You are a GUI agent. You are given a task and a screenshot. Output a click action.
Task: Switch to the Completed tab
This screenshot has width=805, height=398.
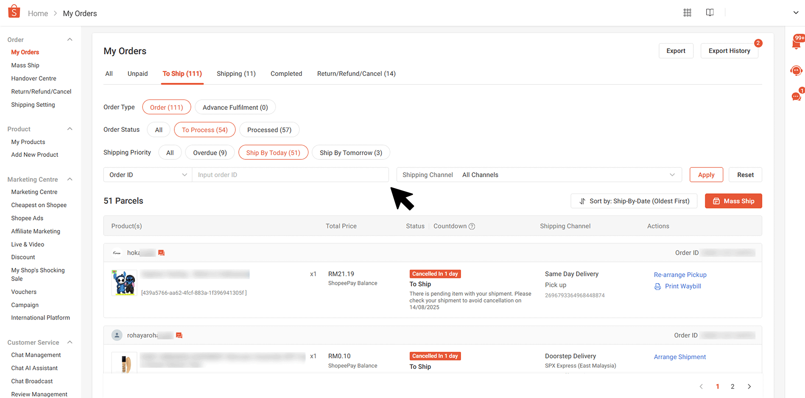[x=286, y=74]
